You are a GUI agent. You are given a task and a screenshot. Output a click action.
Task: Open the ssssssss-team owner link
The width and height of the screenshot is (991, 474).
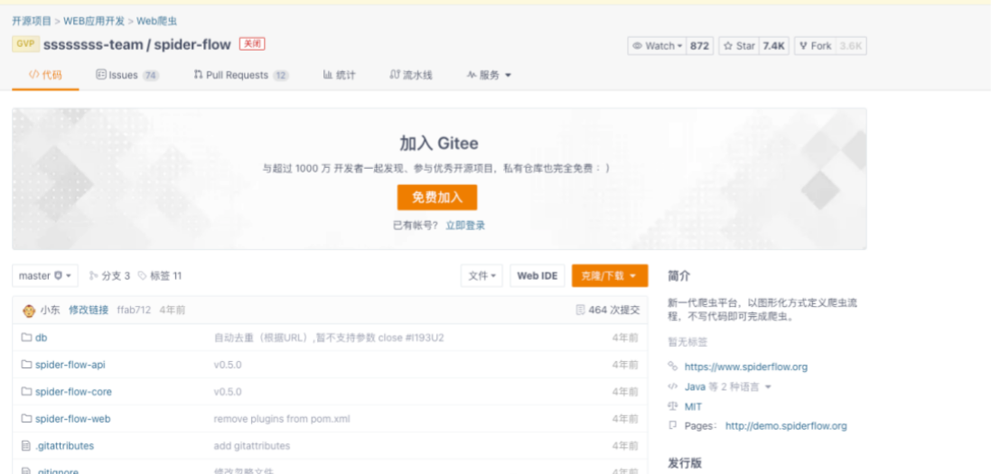(93, 45)
